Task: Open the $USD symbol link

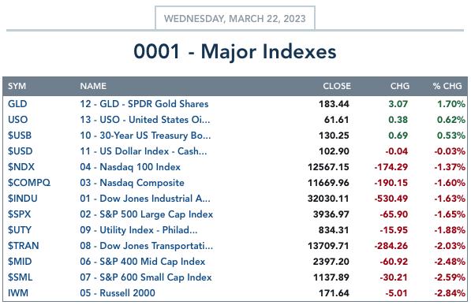Action: (21, 151)
